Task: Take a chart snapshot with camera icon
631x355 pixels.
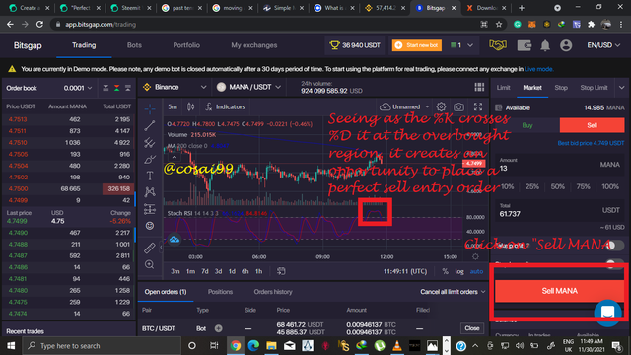Action: tap(458, 106)
